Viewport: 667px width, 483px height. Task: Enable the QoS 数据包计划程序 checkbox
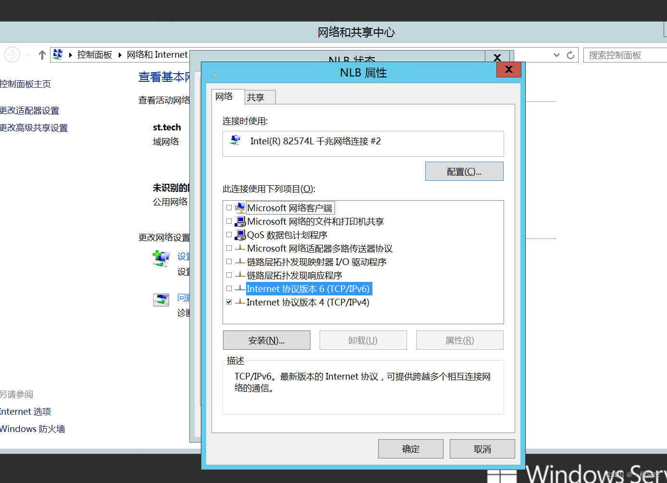[229, 234]
